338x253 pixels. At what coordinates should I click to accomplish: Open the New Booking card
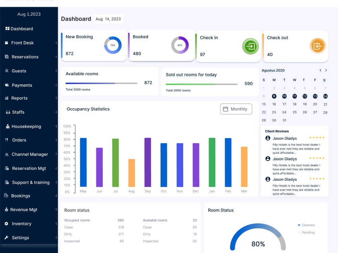[94, 46]
